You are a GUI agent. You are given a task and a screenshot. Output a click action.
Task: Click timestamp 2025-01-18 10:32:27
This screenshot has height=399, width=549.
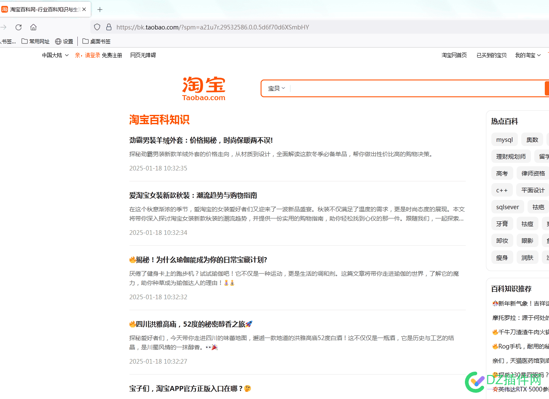[158, 362]
